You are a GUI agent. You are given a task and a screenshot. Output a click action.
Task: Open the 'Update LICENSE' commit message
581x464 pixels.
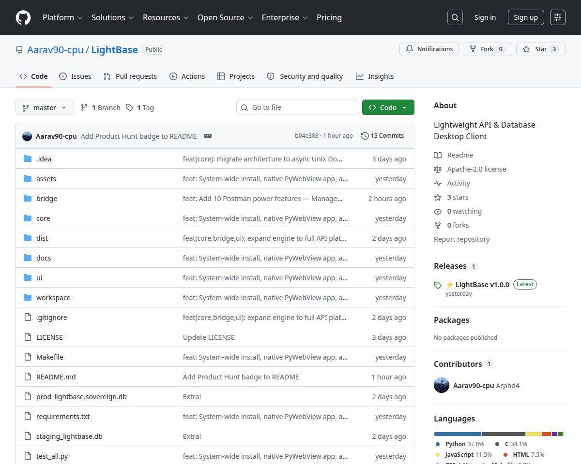(209, 337)
